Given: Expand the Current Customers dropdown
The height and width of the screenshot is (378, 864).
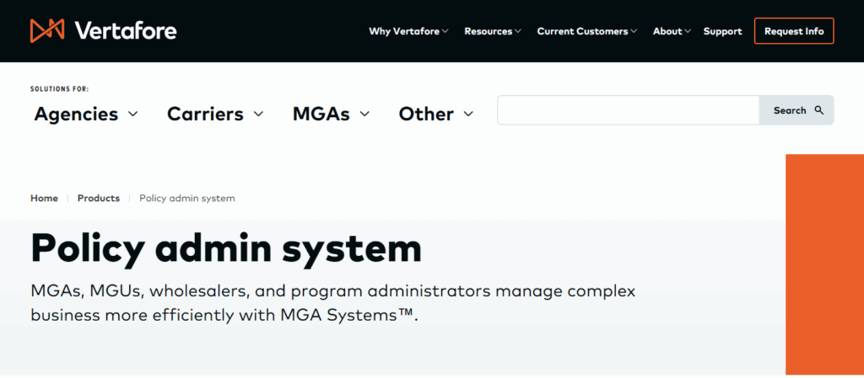Looking at the screenshot, I should 582,31.
